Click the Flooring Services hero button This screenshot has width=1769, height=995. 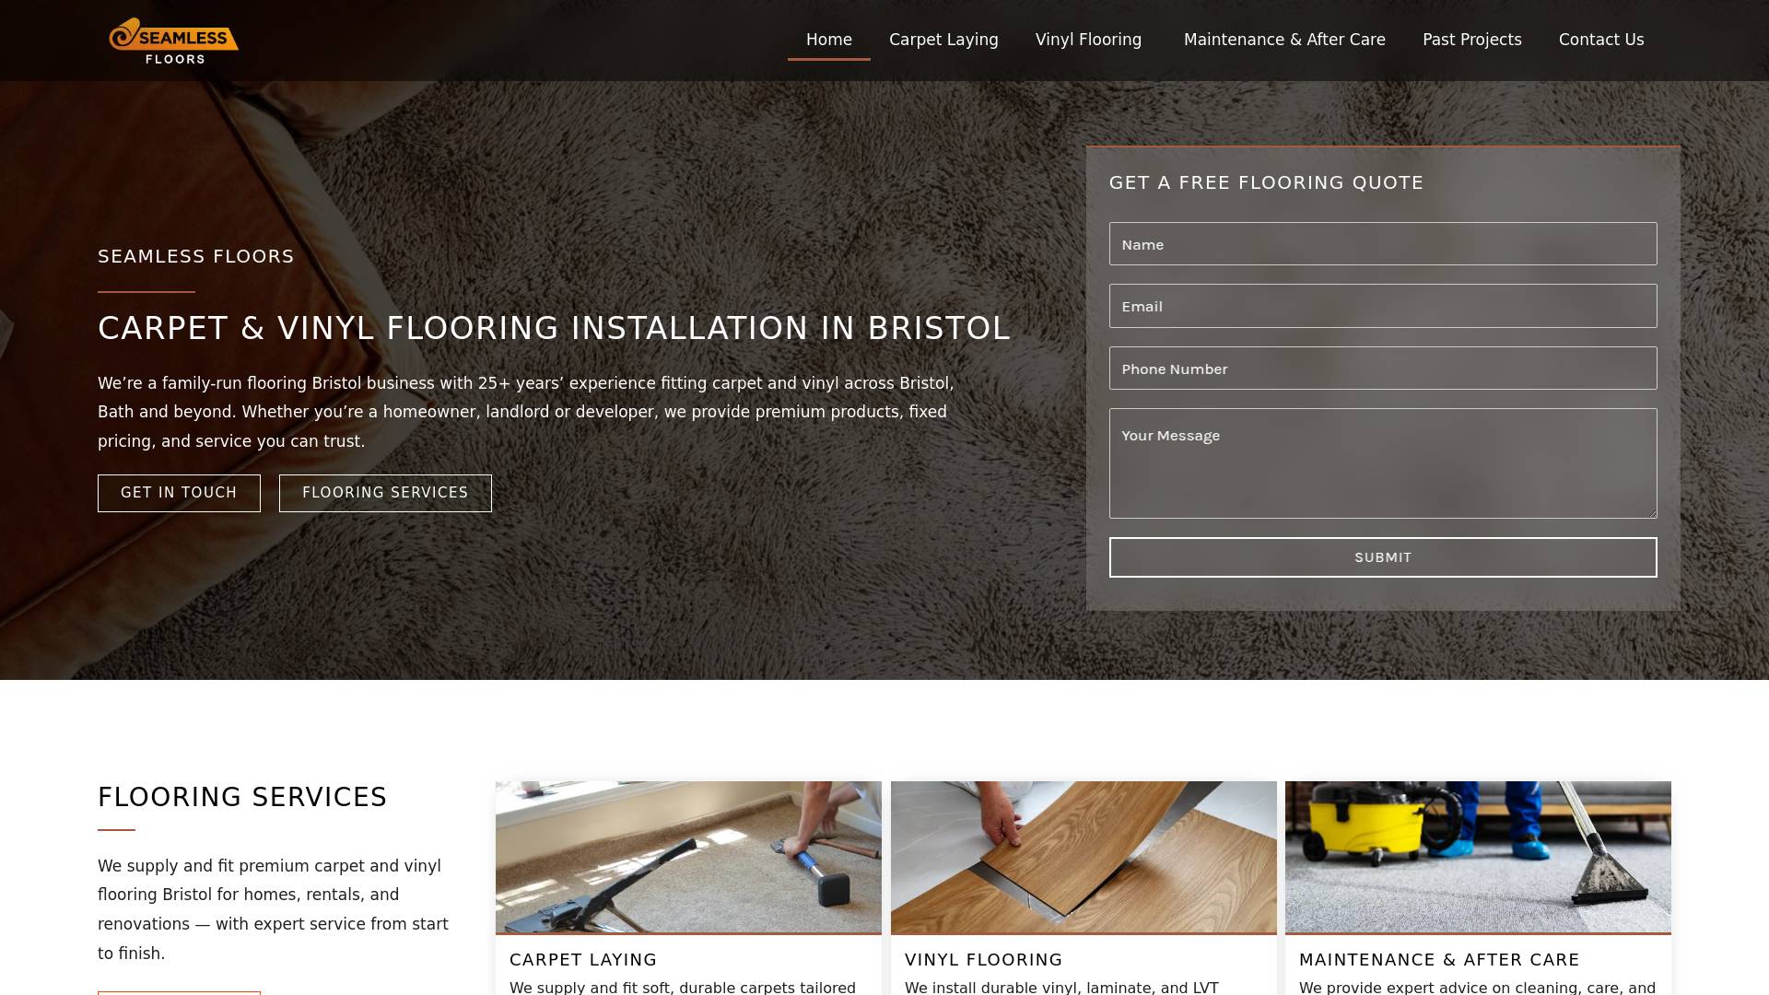click(x=385, y=493)
